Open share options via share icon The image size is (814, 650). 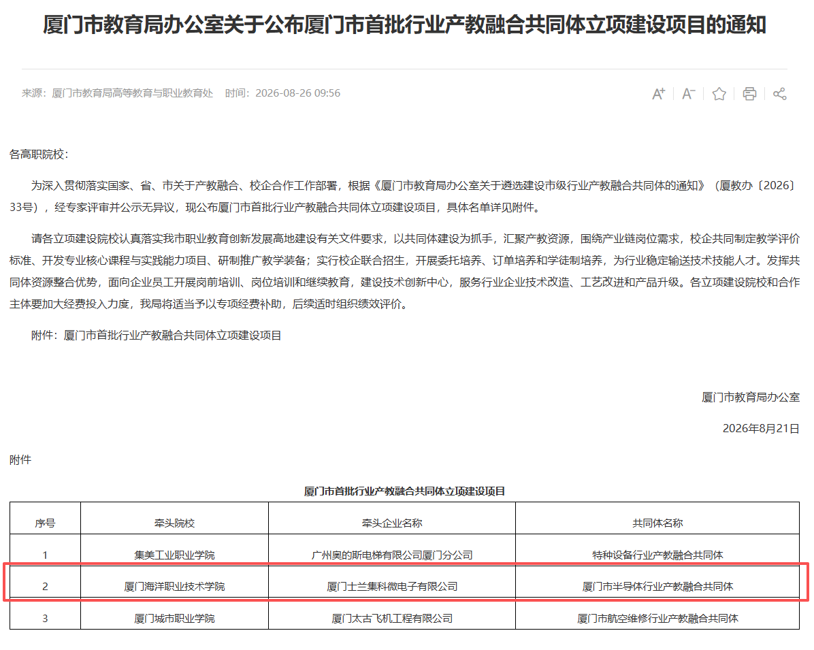(x=780, y=94)
